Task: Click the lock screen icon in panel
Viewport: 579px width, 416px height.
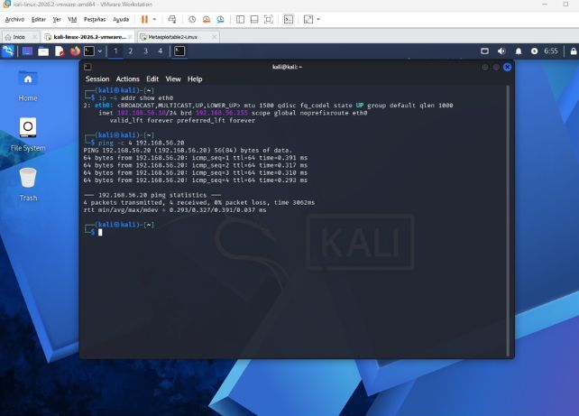Action: click(574, 51)
